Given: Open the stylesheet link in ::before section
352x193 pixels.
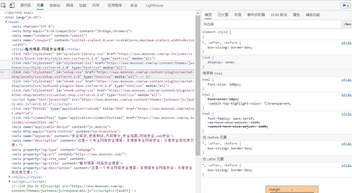Looking at the screenshot, I should tap(346, 143).
